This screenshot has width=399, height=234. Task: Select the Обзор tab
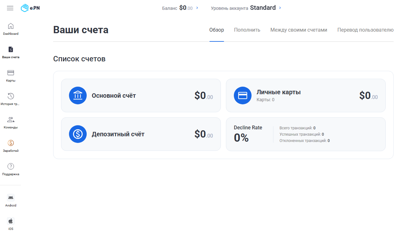[x=217, y=30]
